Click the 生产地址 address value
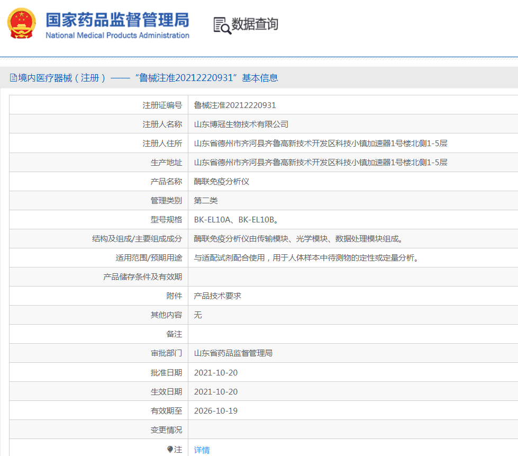 click(x=321, y=163)
